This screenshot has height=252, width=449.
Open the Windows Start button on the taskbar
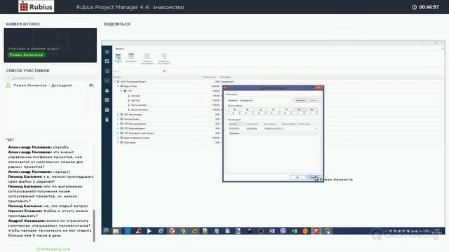pos(106,231)
